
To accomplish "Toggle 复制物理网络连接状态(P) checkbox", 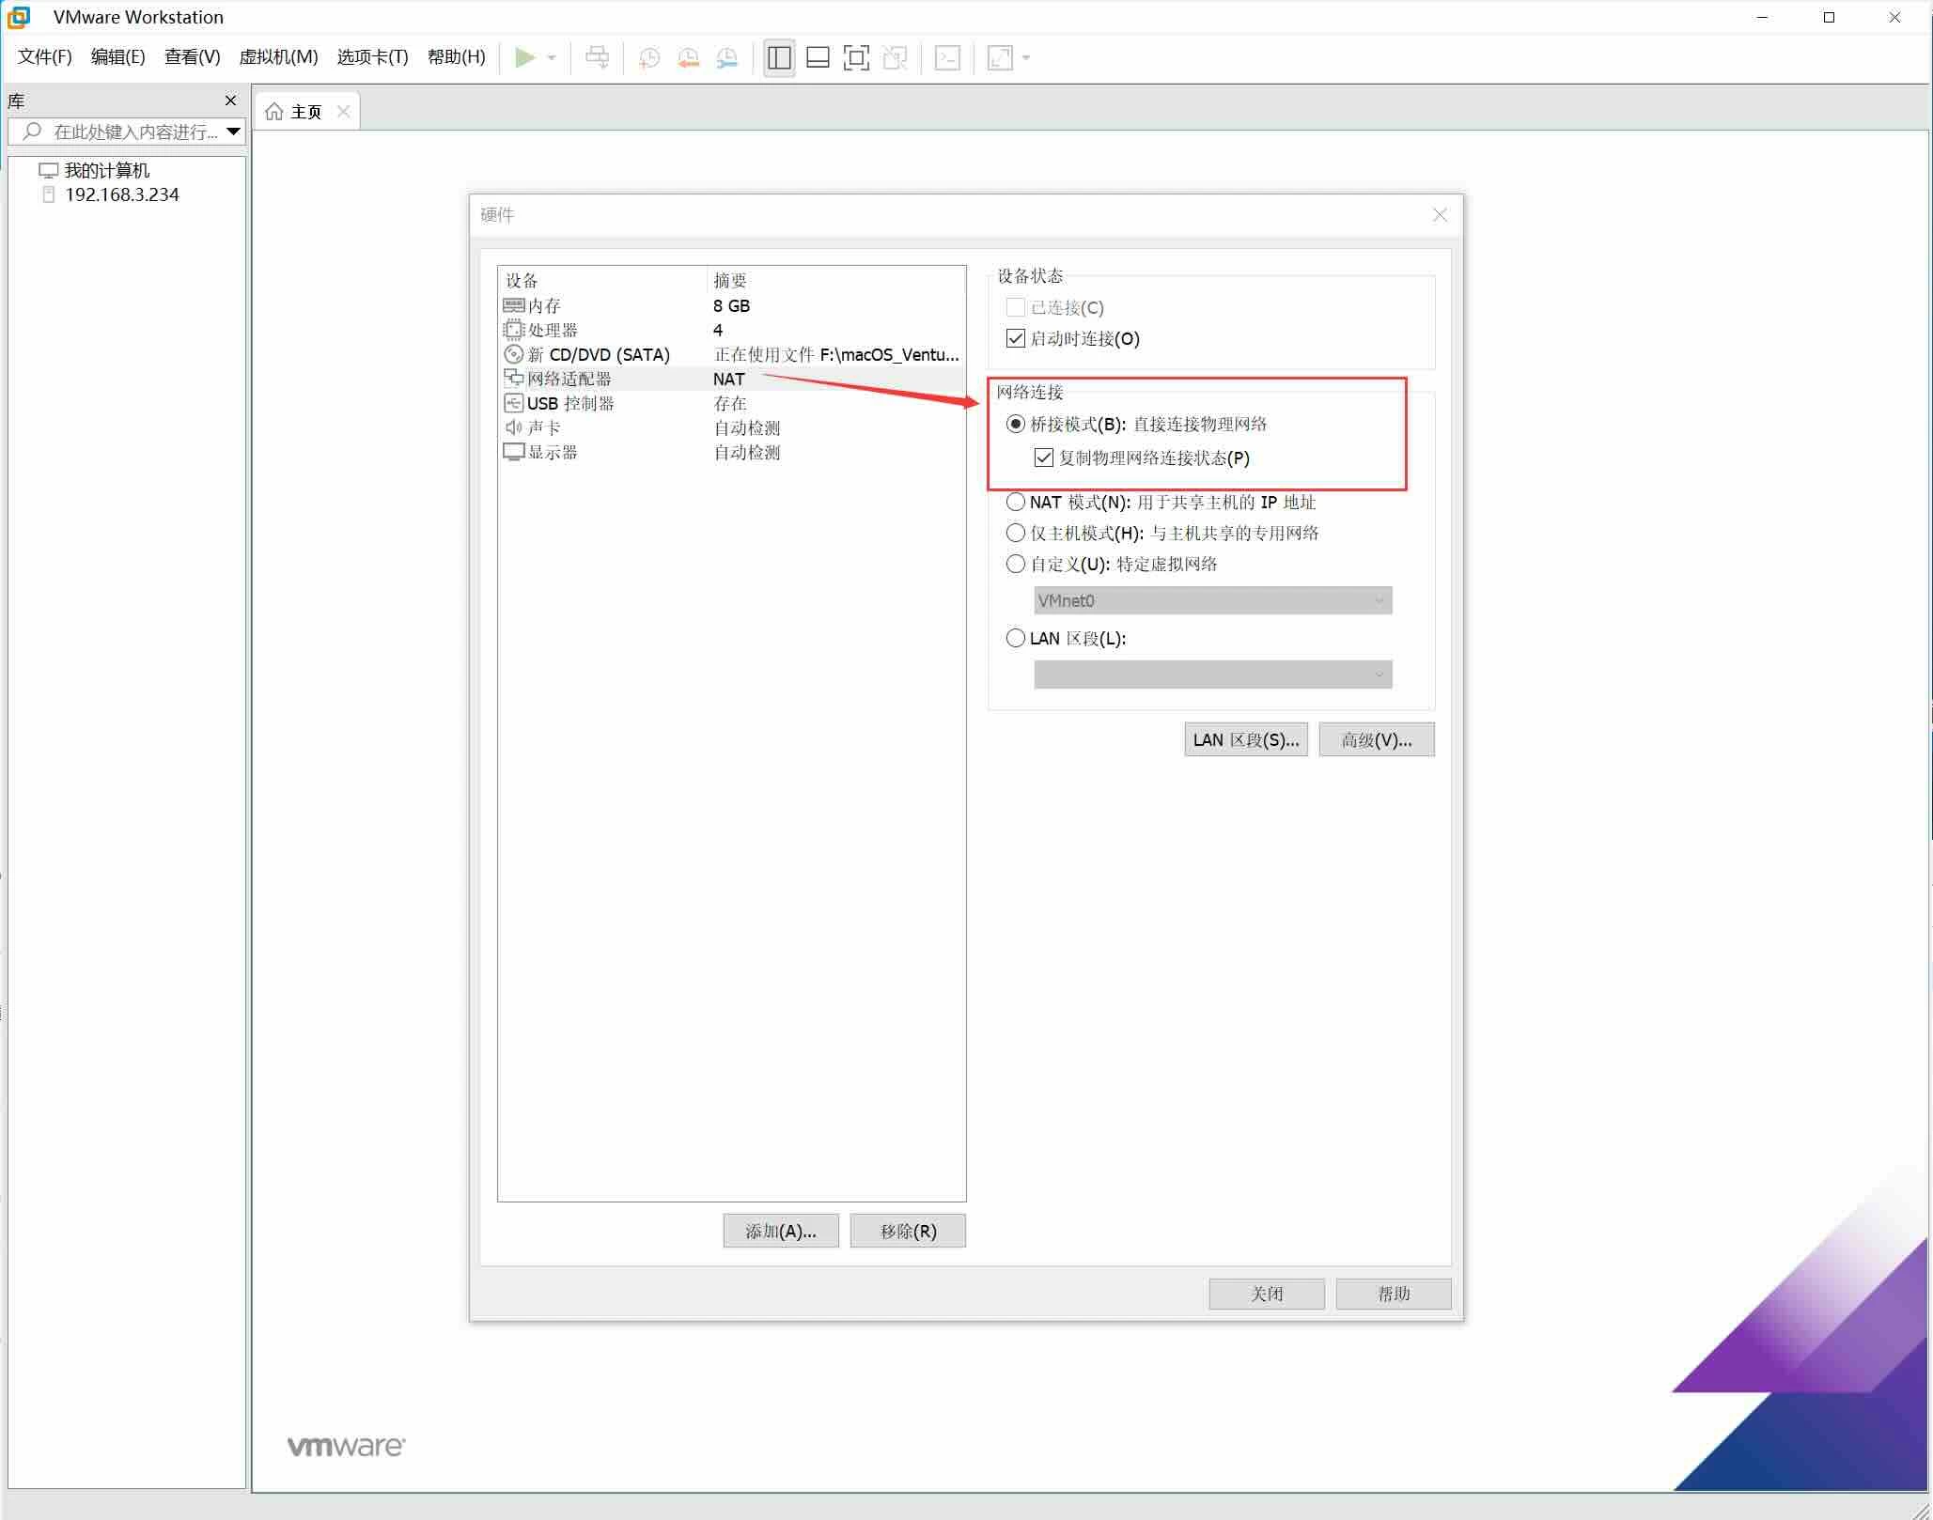I will tap(1043, 458).
